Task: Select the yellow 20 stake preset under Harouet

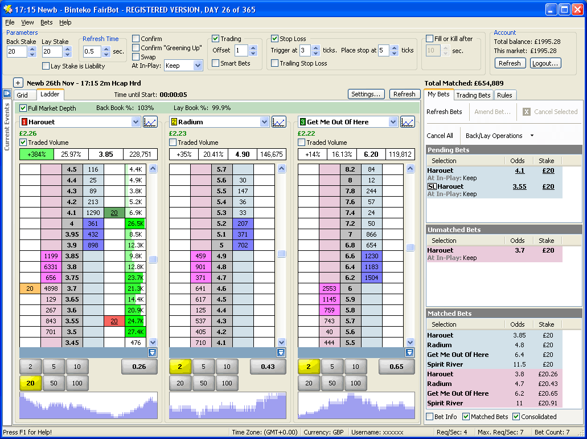Action: pyautogui.click(x=30, y=383)
